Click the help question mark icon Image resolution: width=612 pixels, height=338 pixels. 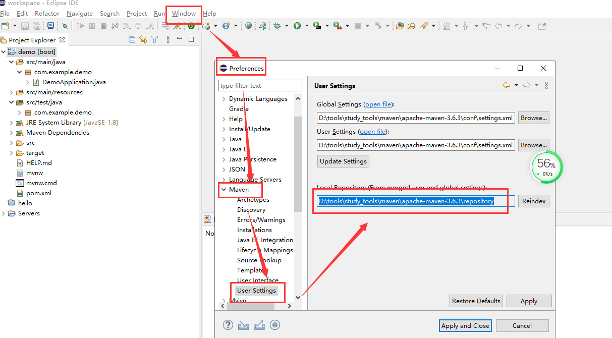click(x=228, y=325)
